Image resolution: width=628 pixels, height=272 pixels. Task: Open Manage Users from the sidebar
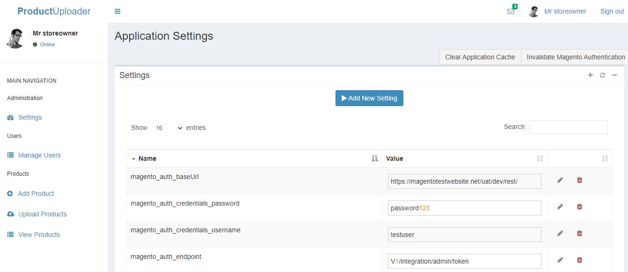coord(39,155)
